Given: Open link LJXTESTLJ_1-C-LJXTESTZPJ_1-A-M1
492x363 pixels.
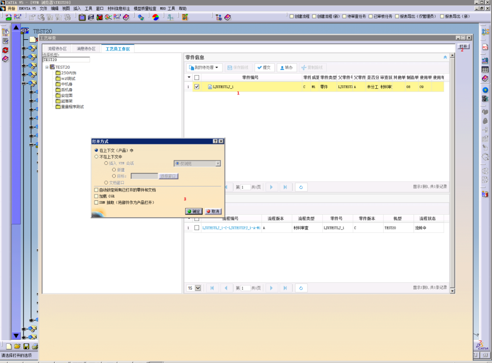Looking at the screenshot, I should 231,228.
